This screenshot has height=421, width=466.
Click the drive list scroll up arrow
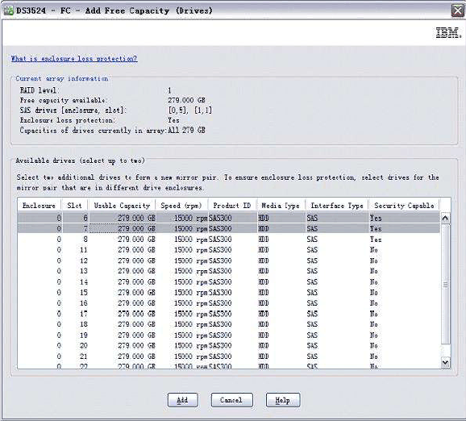point(445,219)
